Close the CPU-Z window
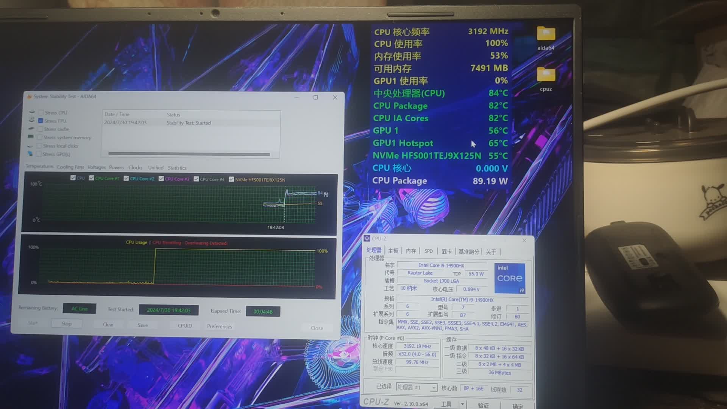This screenshot has width=727, height=409. 524,240
